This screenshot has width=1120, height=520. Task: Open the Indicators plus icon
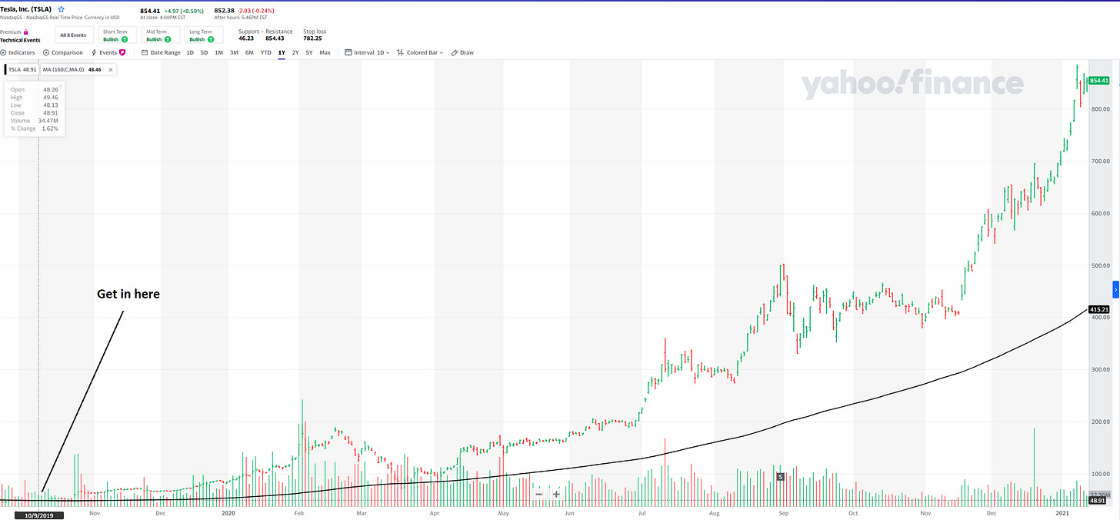click(3, 52)
